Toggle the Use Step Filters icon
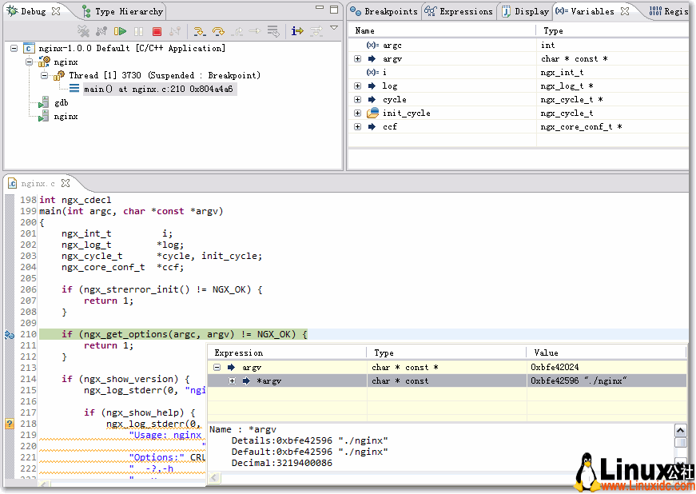This screenshot has width=696, height=494. tap(316, 31)
